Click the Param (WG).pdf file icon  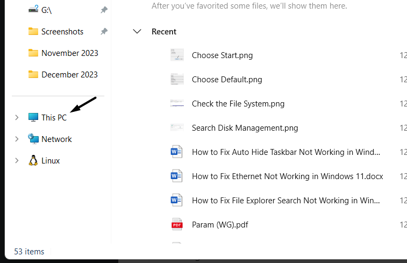point(177,224)
